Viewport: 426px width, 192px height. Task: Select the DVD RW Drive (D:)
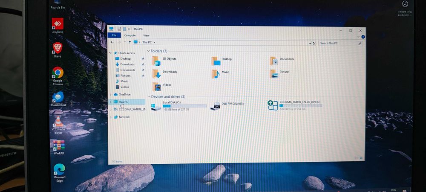coord(227,105)
